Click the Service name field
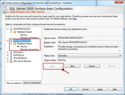 tap(90, 38)
